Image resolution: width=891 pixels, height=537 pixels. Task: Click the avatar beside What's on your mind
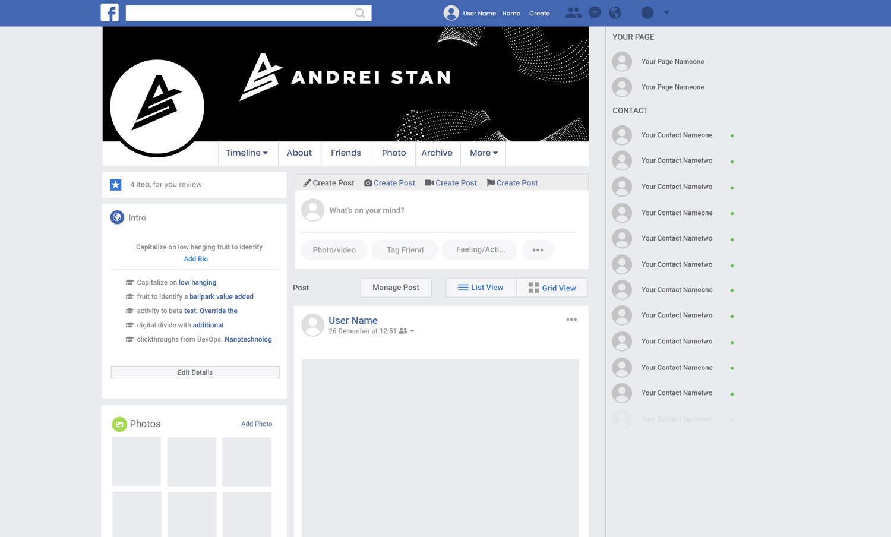312,210
